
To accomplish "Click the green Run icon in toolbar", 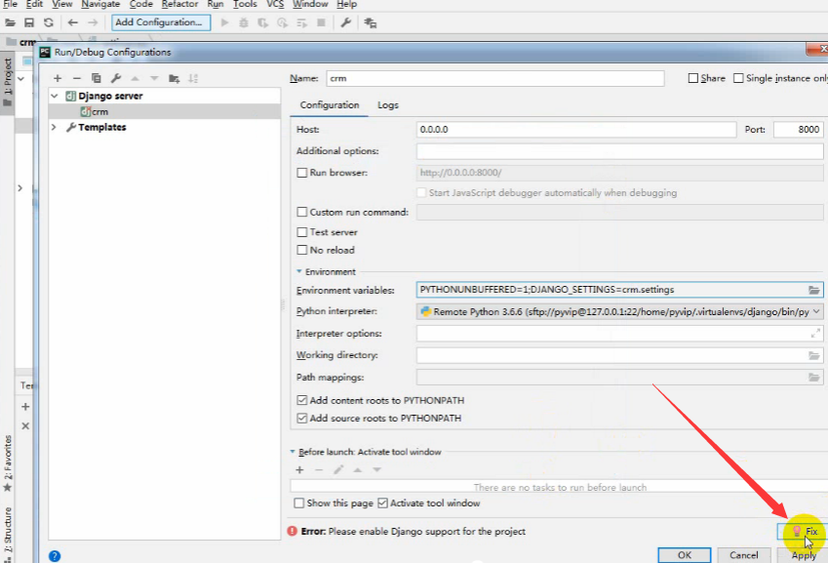I will pos(224,22).
